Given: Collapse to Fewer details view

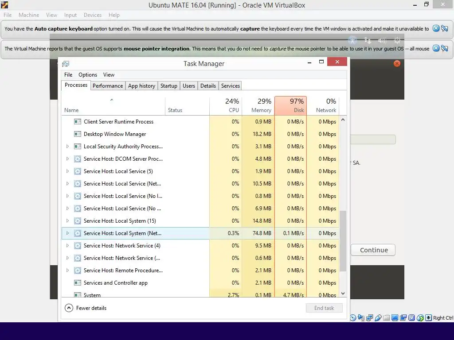Looking at the screenshot, I should (x=86, y=308).
